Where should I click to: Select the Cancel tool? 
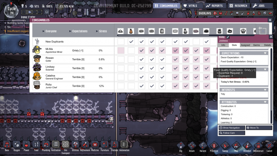tap(269, 146)
